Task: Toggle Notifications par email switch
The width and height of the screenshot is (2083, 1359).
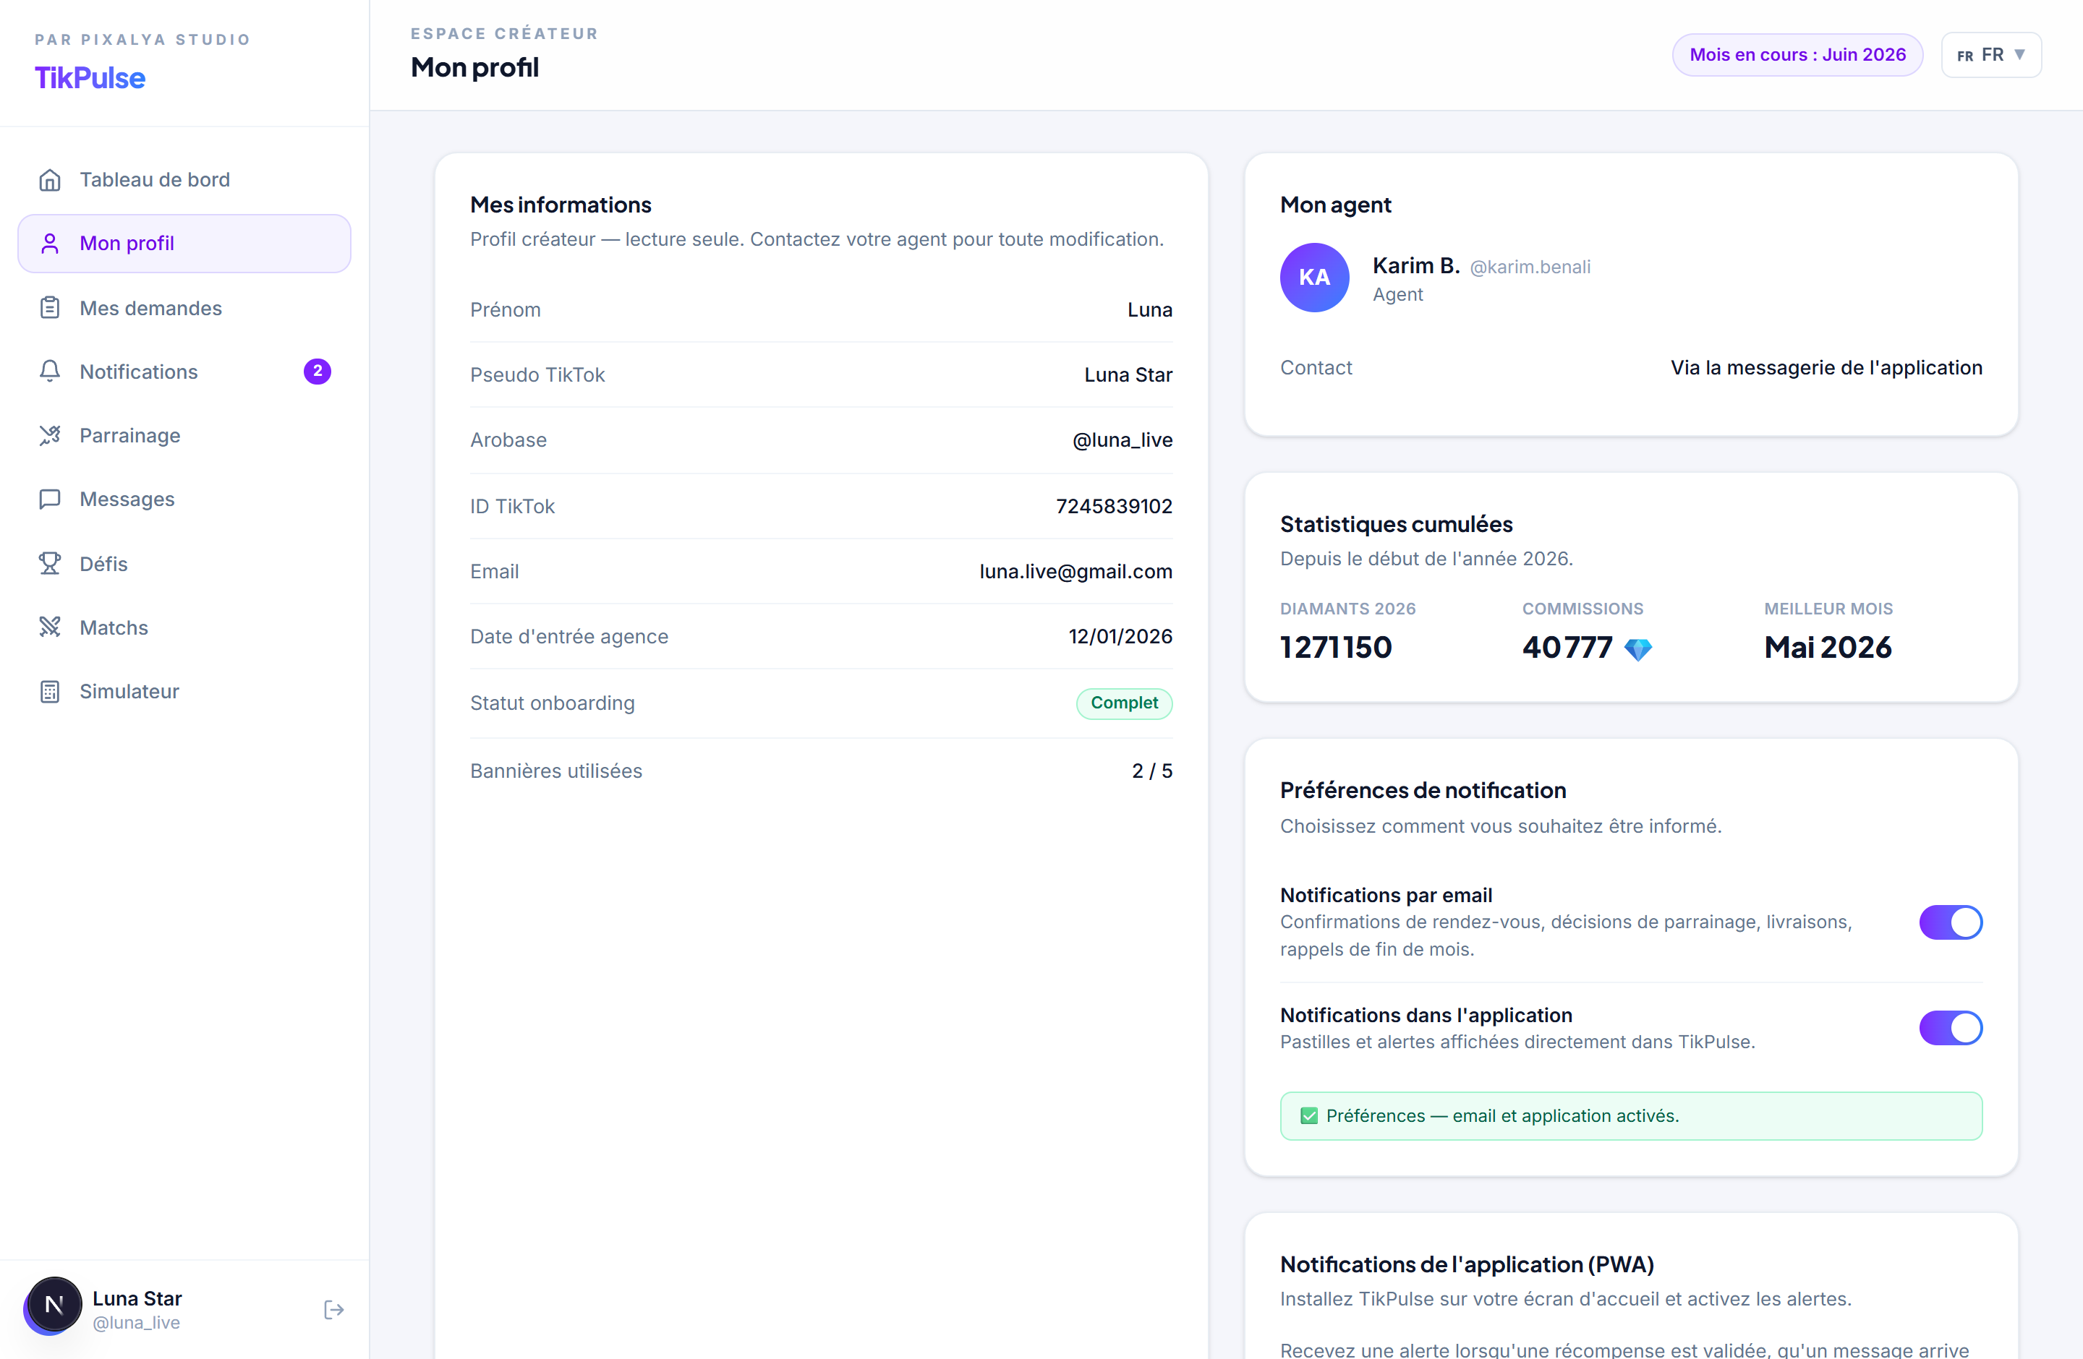Action: coord(1950,922)
